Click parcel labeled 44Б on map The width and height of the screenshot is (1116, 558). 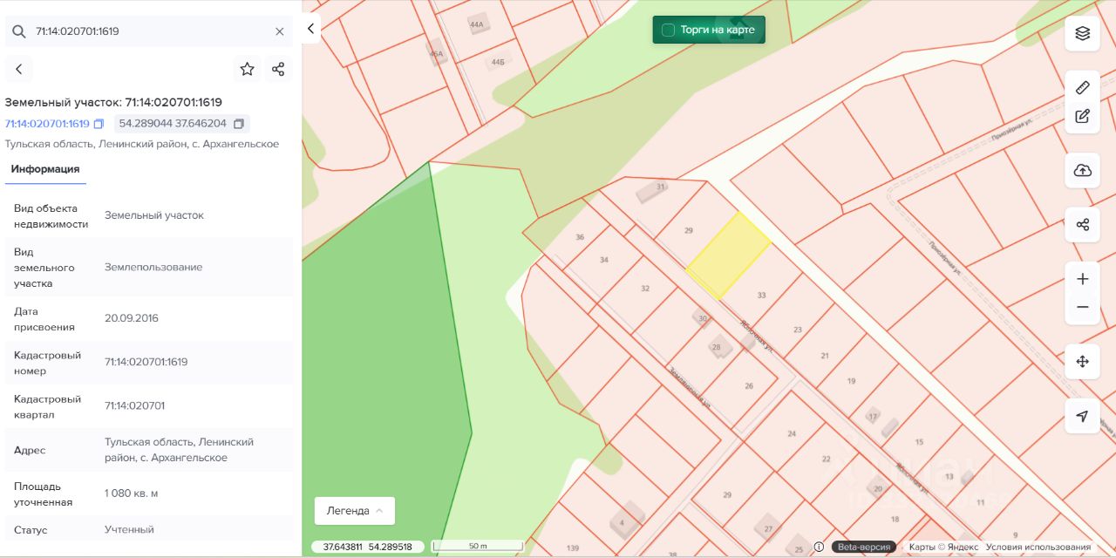[x=498, y=62]
